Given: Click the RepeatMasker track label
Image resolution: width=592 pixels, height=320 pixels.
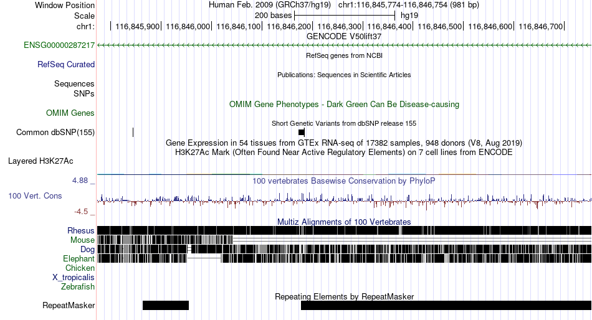Looking at the screenshot, I should point(69,305).
